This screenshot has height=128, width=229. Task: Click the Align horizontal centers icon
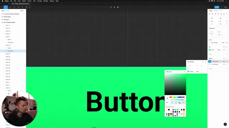click(213, 14)
